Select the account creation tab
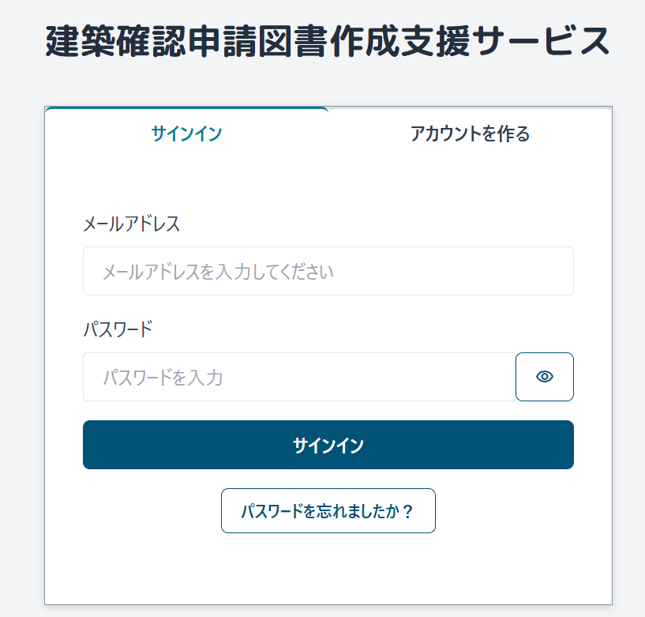 [470, 134]
